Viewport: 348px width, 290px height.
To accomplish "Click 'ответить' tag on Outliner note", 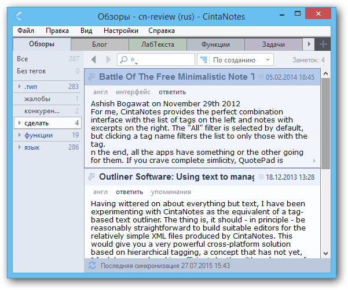I will [x=129, y=192].
